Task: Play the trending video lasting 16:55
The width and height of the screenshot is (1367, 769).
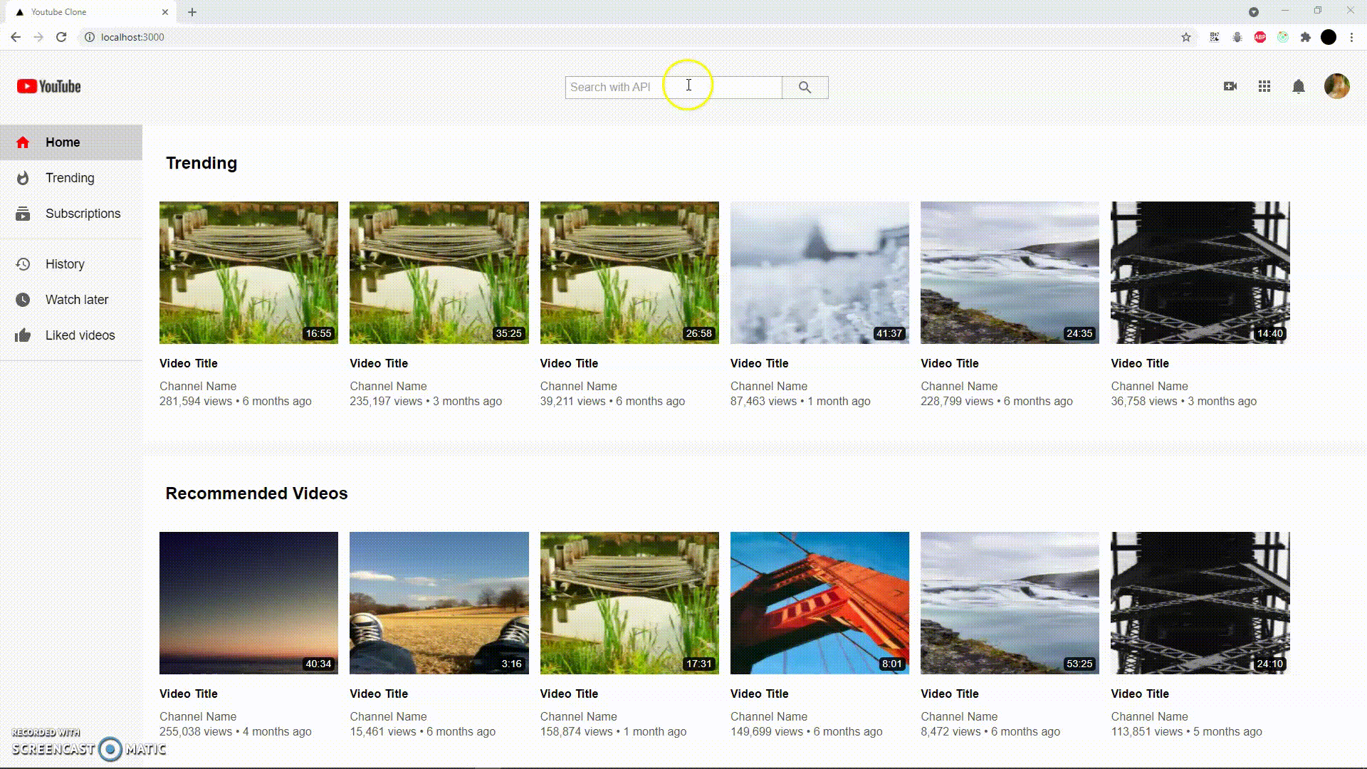Action: (x=248, y=273)
